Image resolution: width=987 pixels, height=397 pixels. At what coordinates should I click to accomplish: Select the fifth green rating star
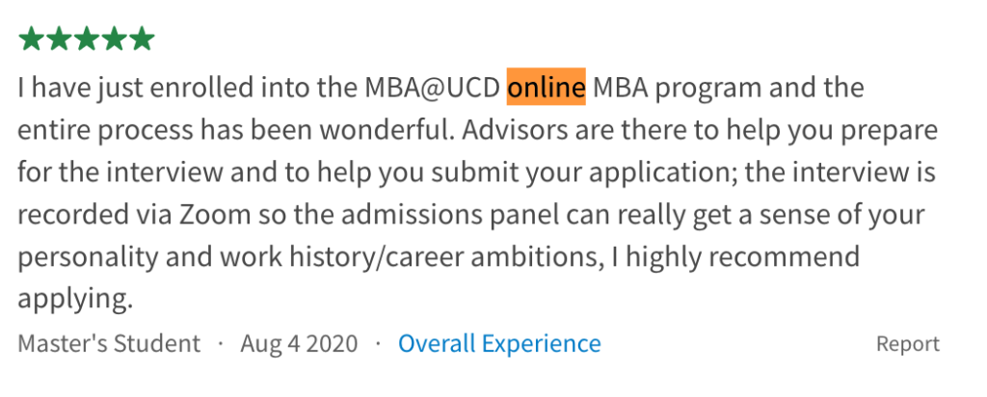coord(142,39)
